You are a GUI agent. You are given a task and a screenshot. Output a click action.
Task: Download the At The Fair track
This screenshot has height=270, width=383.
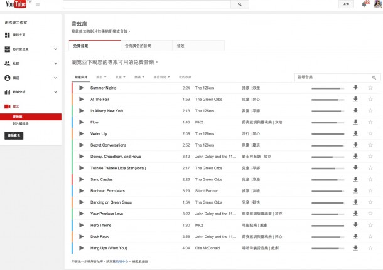click(355, 99)
